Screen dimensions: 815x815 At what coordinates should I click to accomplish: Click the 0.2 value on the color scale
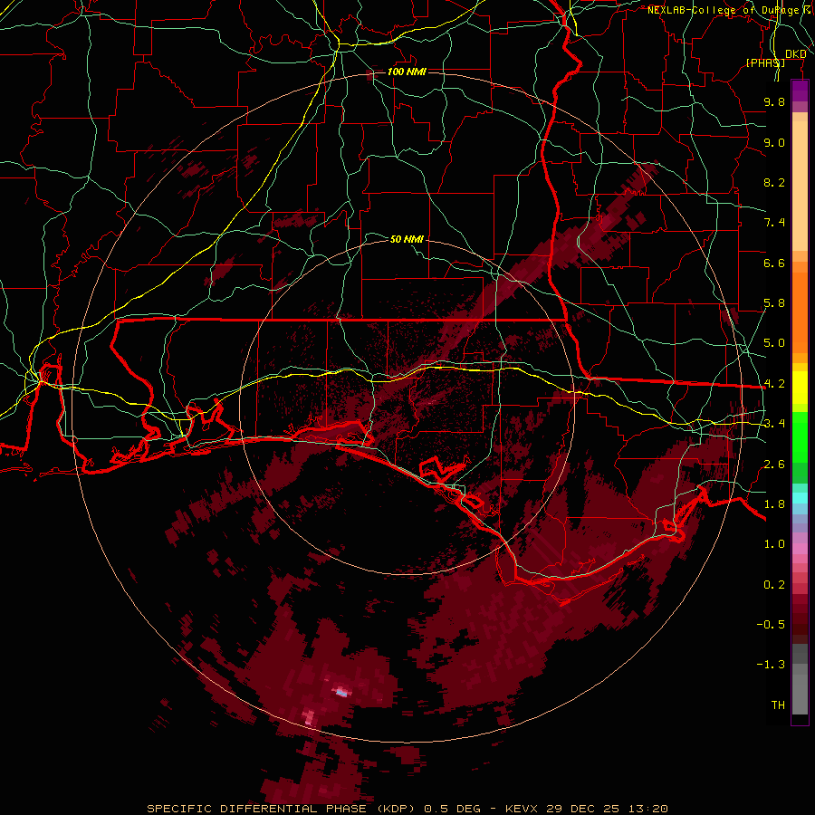click(x=774, y=585)
